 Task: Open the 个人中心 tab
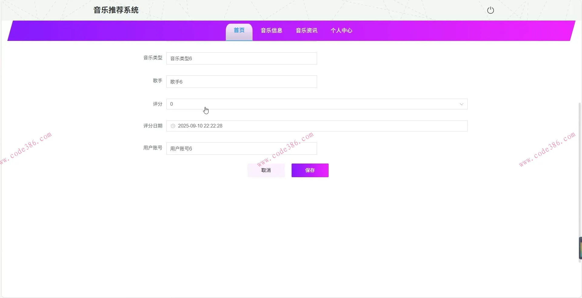click(341, 31)
